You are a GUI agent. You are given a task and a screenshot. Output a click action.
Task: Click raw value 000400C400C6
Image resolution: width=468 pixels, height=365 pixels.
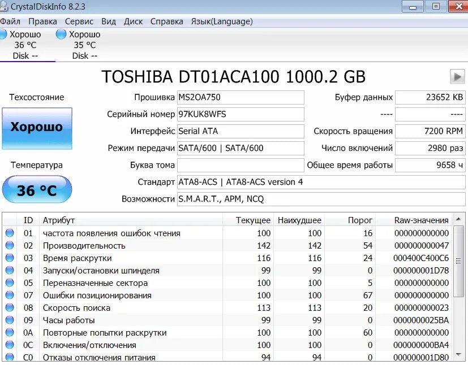(x=421, y=258)
